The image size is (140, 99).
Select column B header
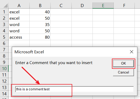tap(40, 6)
